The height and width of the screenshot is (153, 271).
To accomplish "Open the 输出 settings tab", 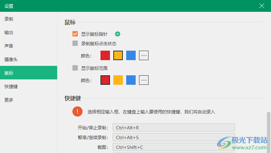I will (28, 32).
